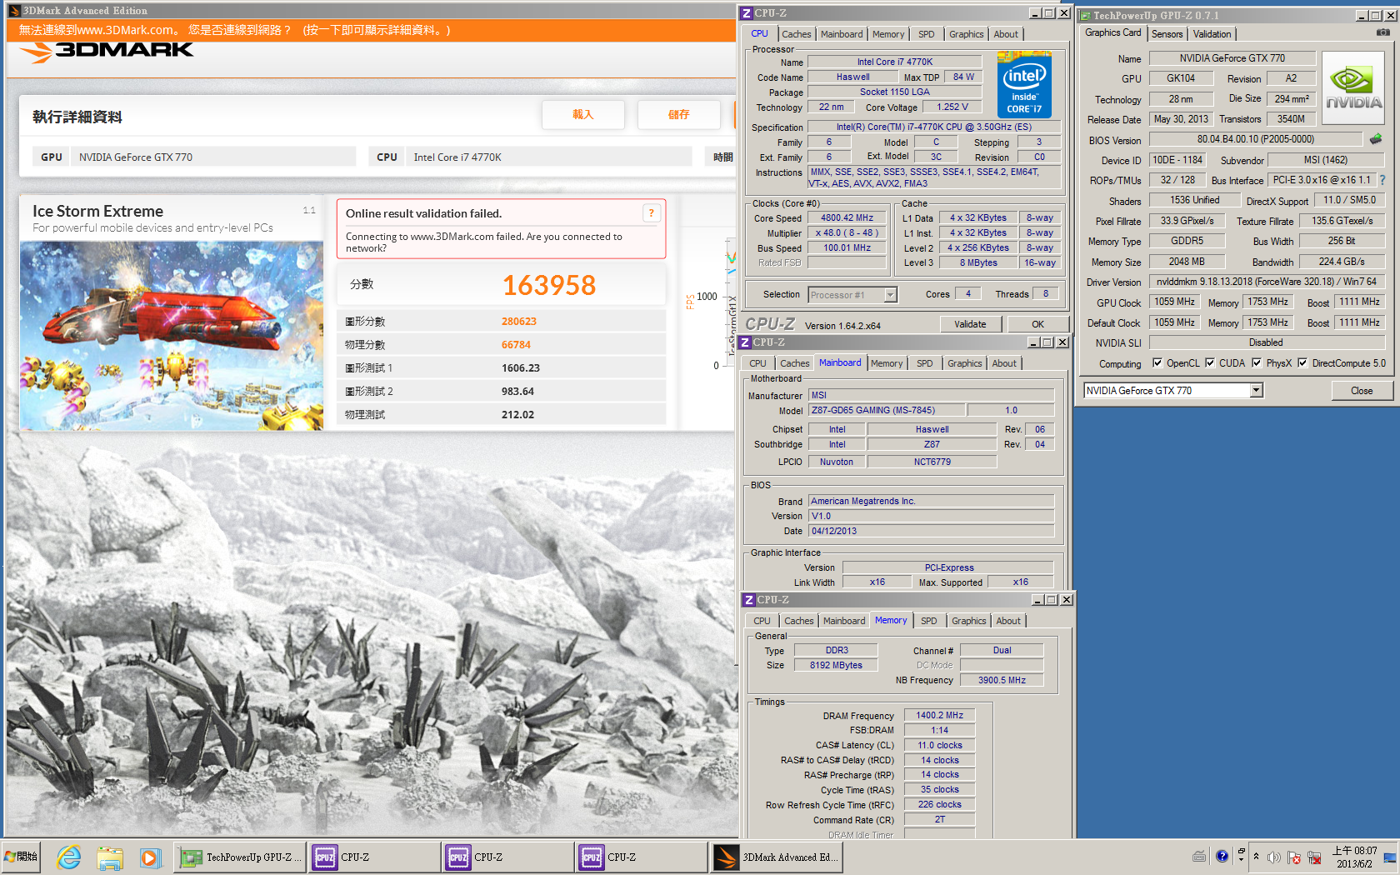
Task: Open the Start menu button
Action: tap(22, 857)
